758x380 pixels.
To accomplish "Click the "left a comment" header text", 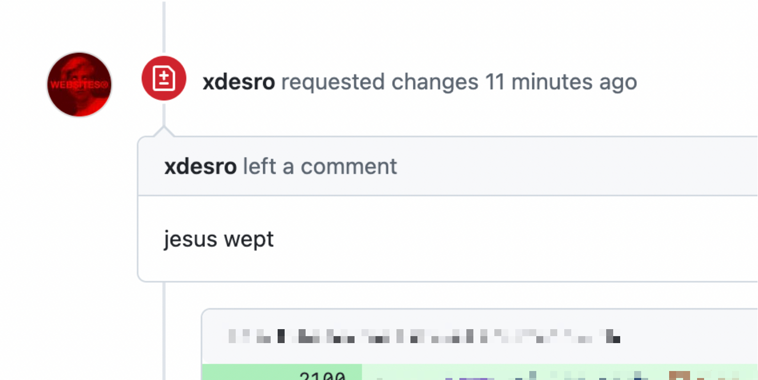I will (320, 167).
